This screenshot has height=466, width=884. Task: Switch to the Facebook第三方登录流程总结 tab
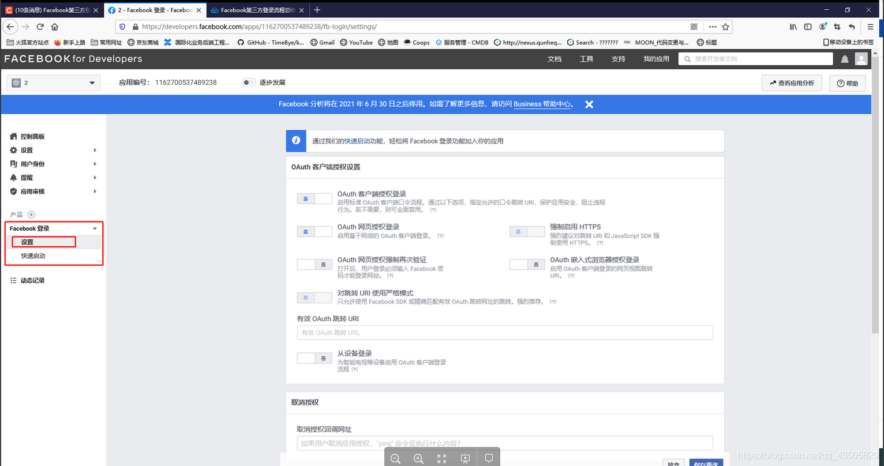tap(257, 10)
